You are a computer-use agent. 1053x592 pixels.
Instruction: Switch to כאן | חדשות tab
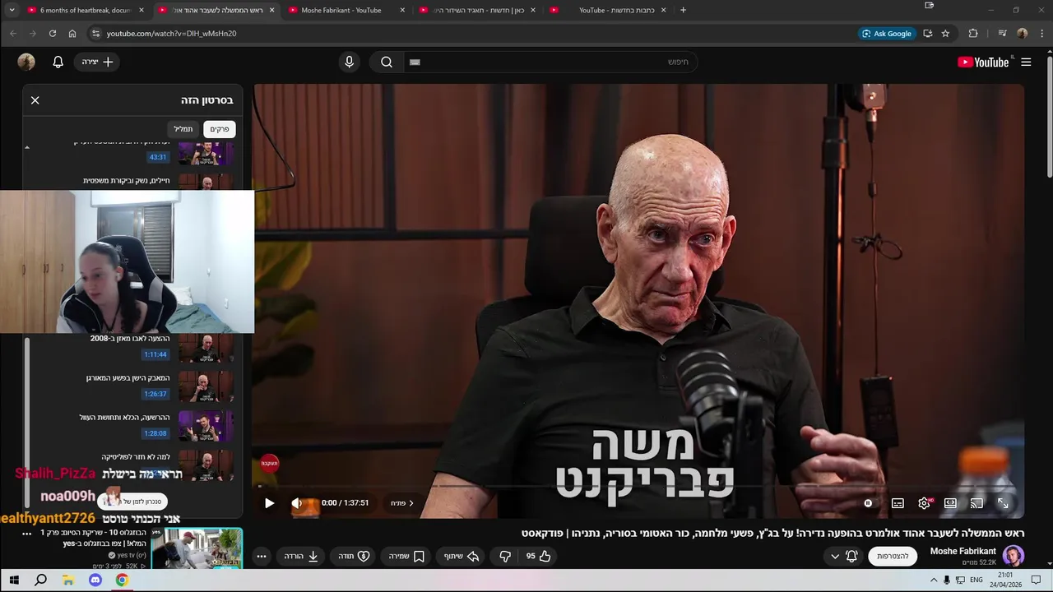point(477,10)
